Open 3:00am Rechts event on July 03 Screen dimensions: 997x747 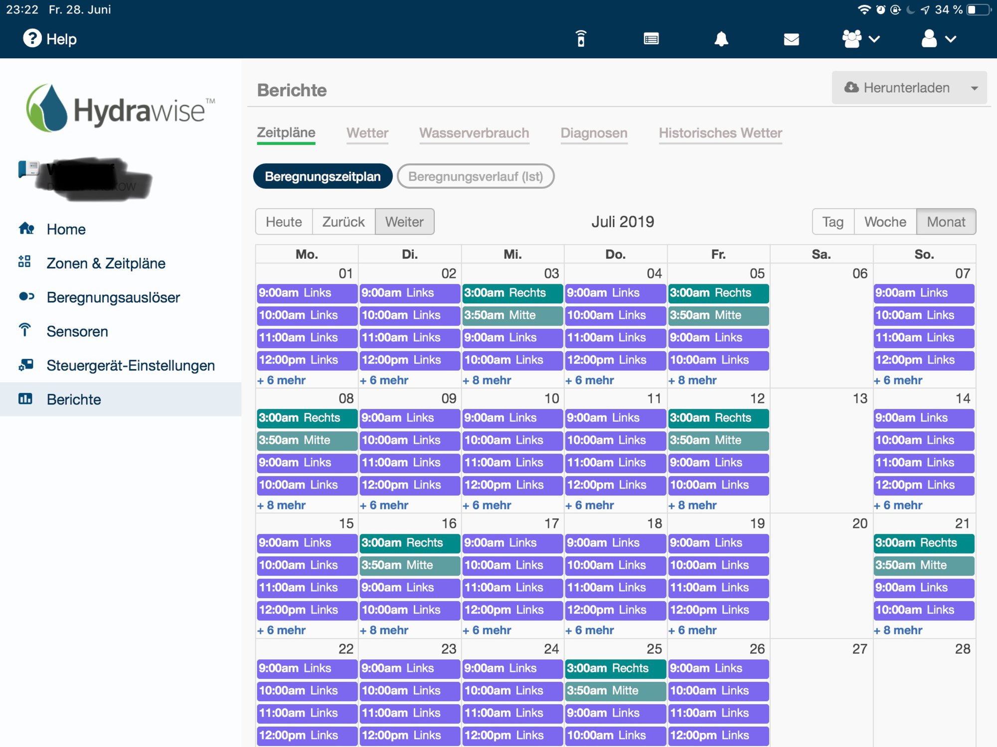(513, 293)
